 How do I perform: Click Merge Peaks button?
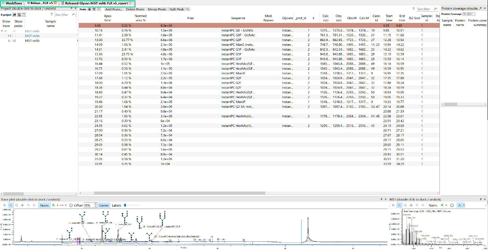(x=157, y=9)
